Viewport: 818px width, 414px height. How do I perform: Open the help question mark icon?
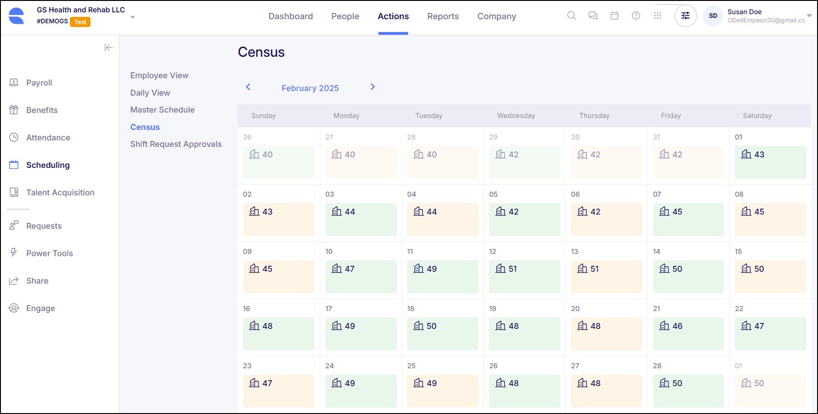(636, 15)
